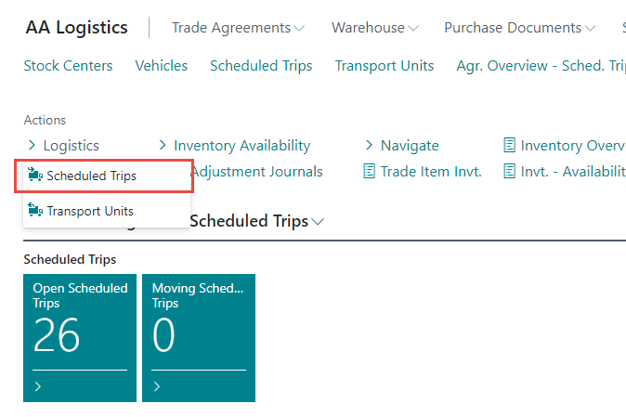This screenshot has height=417, width=626.
Task: Open Transport Units in navigation bar
Action: tap(385, 65)
